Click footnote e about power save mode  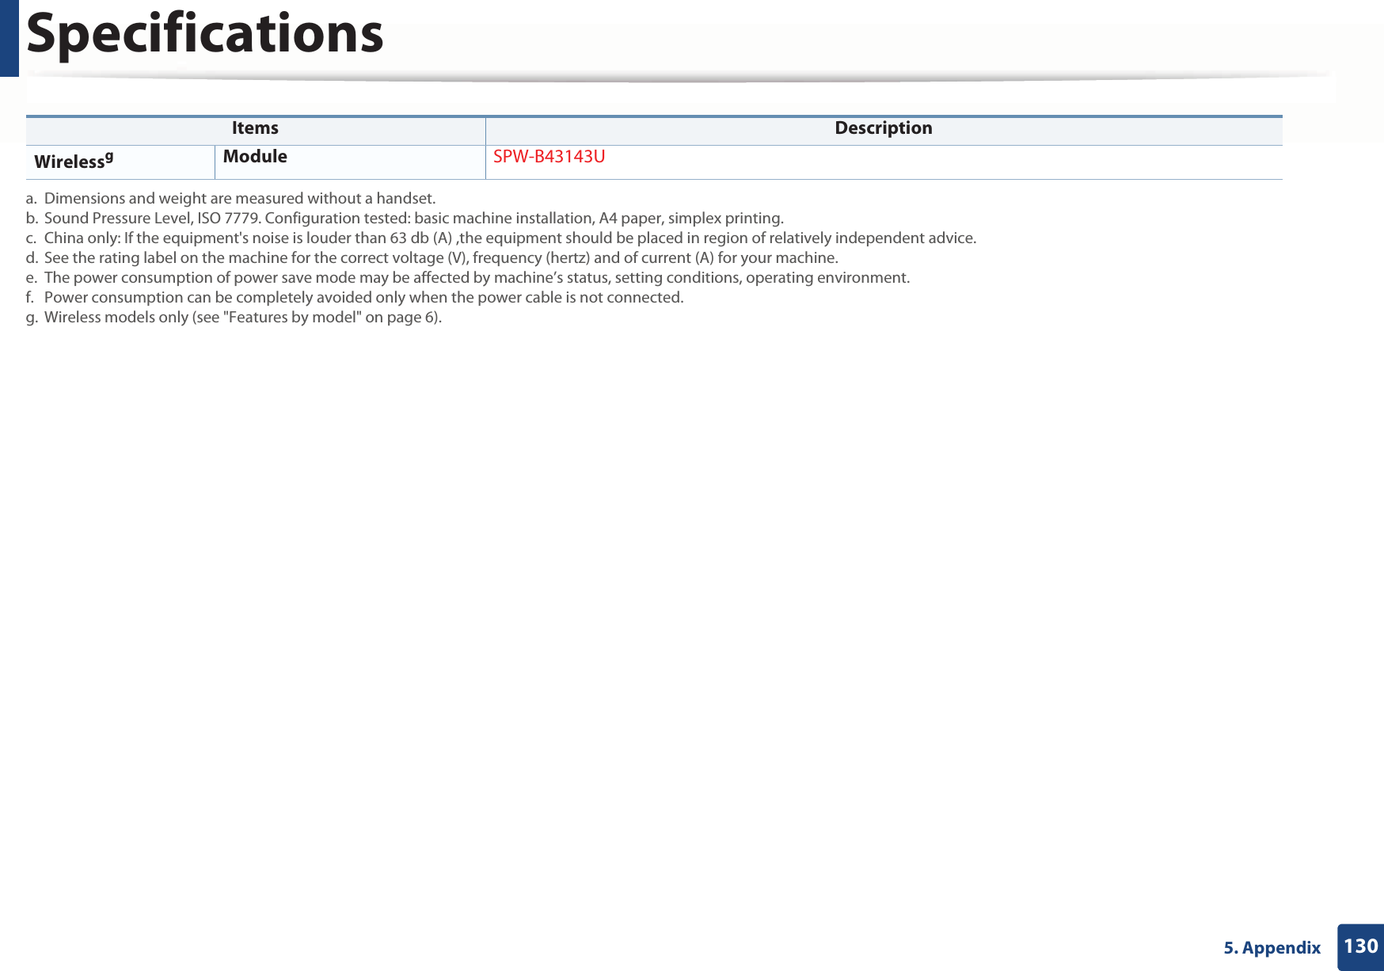[467, 277]
